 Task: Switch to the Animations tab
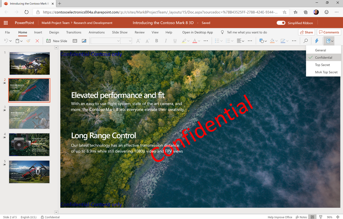tap(97, 32)
